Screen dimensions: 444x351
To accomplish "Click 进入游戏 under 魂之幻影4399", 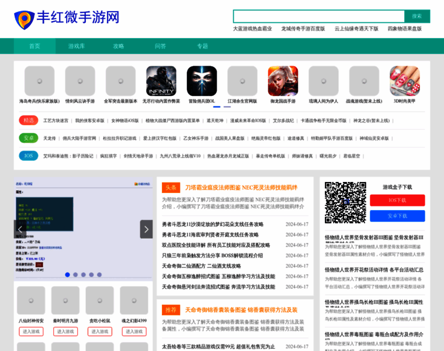I will [134, 332].
